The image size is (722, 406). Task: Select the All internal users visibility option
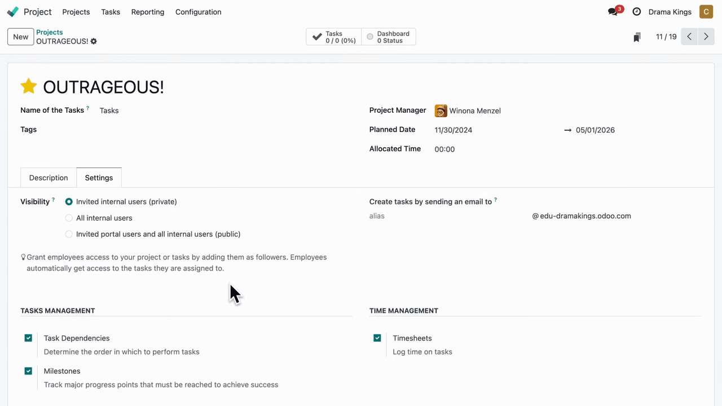pos(69,218)
